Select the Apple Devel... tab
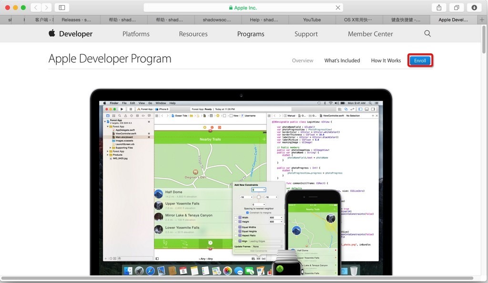This screenshot has height=283, width=488. pyautogui.click(x=453, y=20)
